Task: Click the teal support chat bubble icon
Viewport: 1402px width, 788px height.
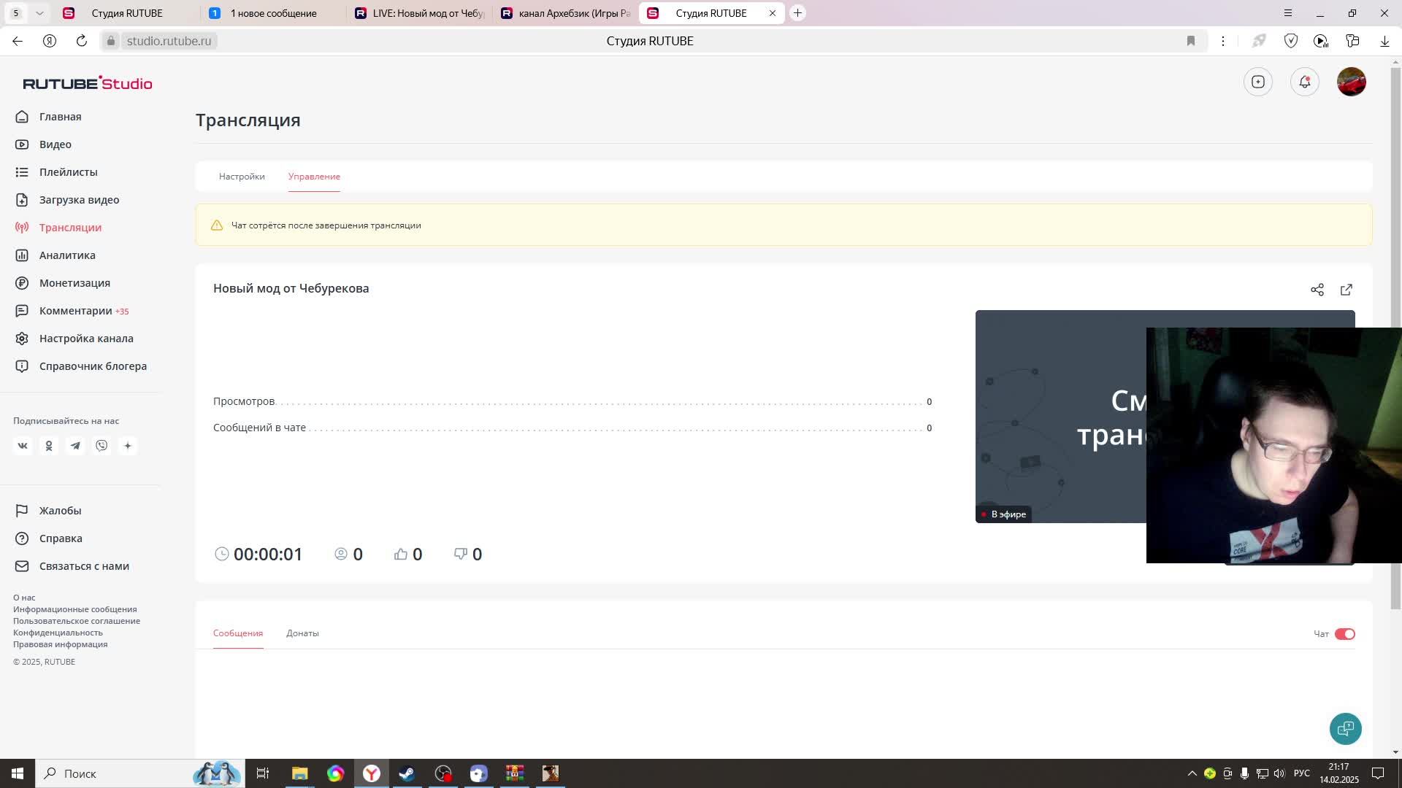Action: (x=1345, y=728)
